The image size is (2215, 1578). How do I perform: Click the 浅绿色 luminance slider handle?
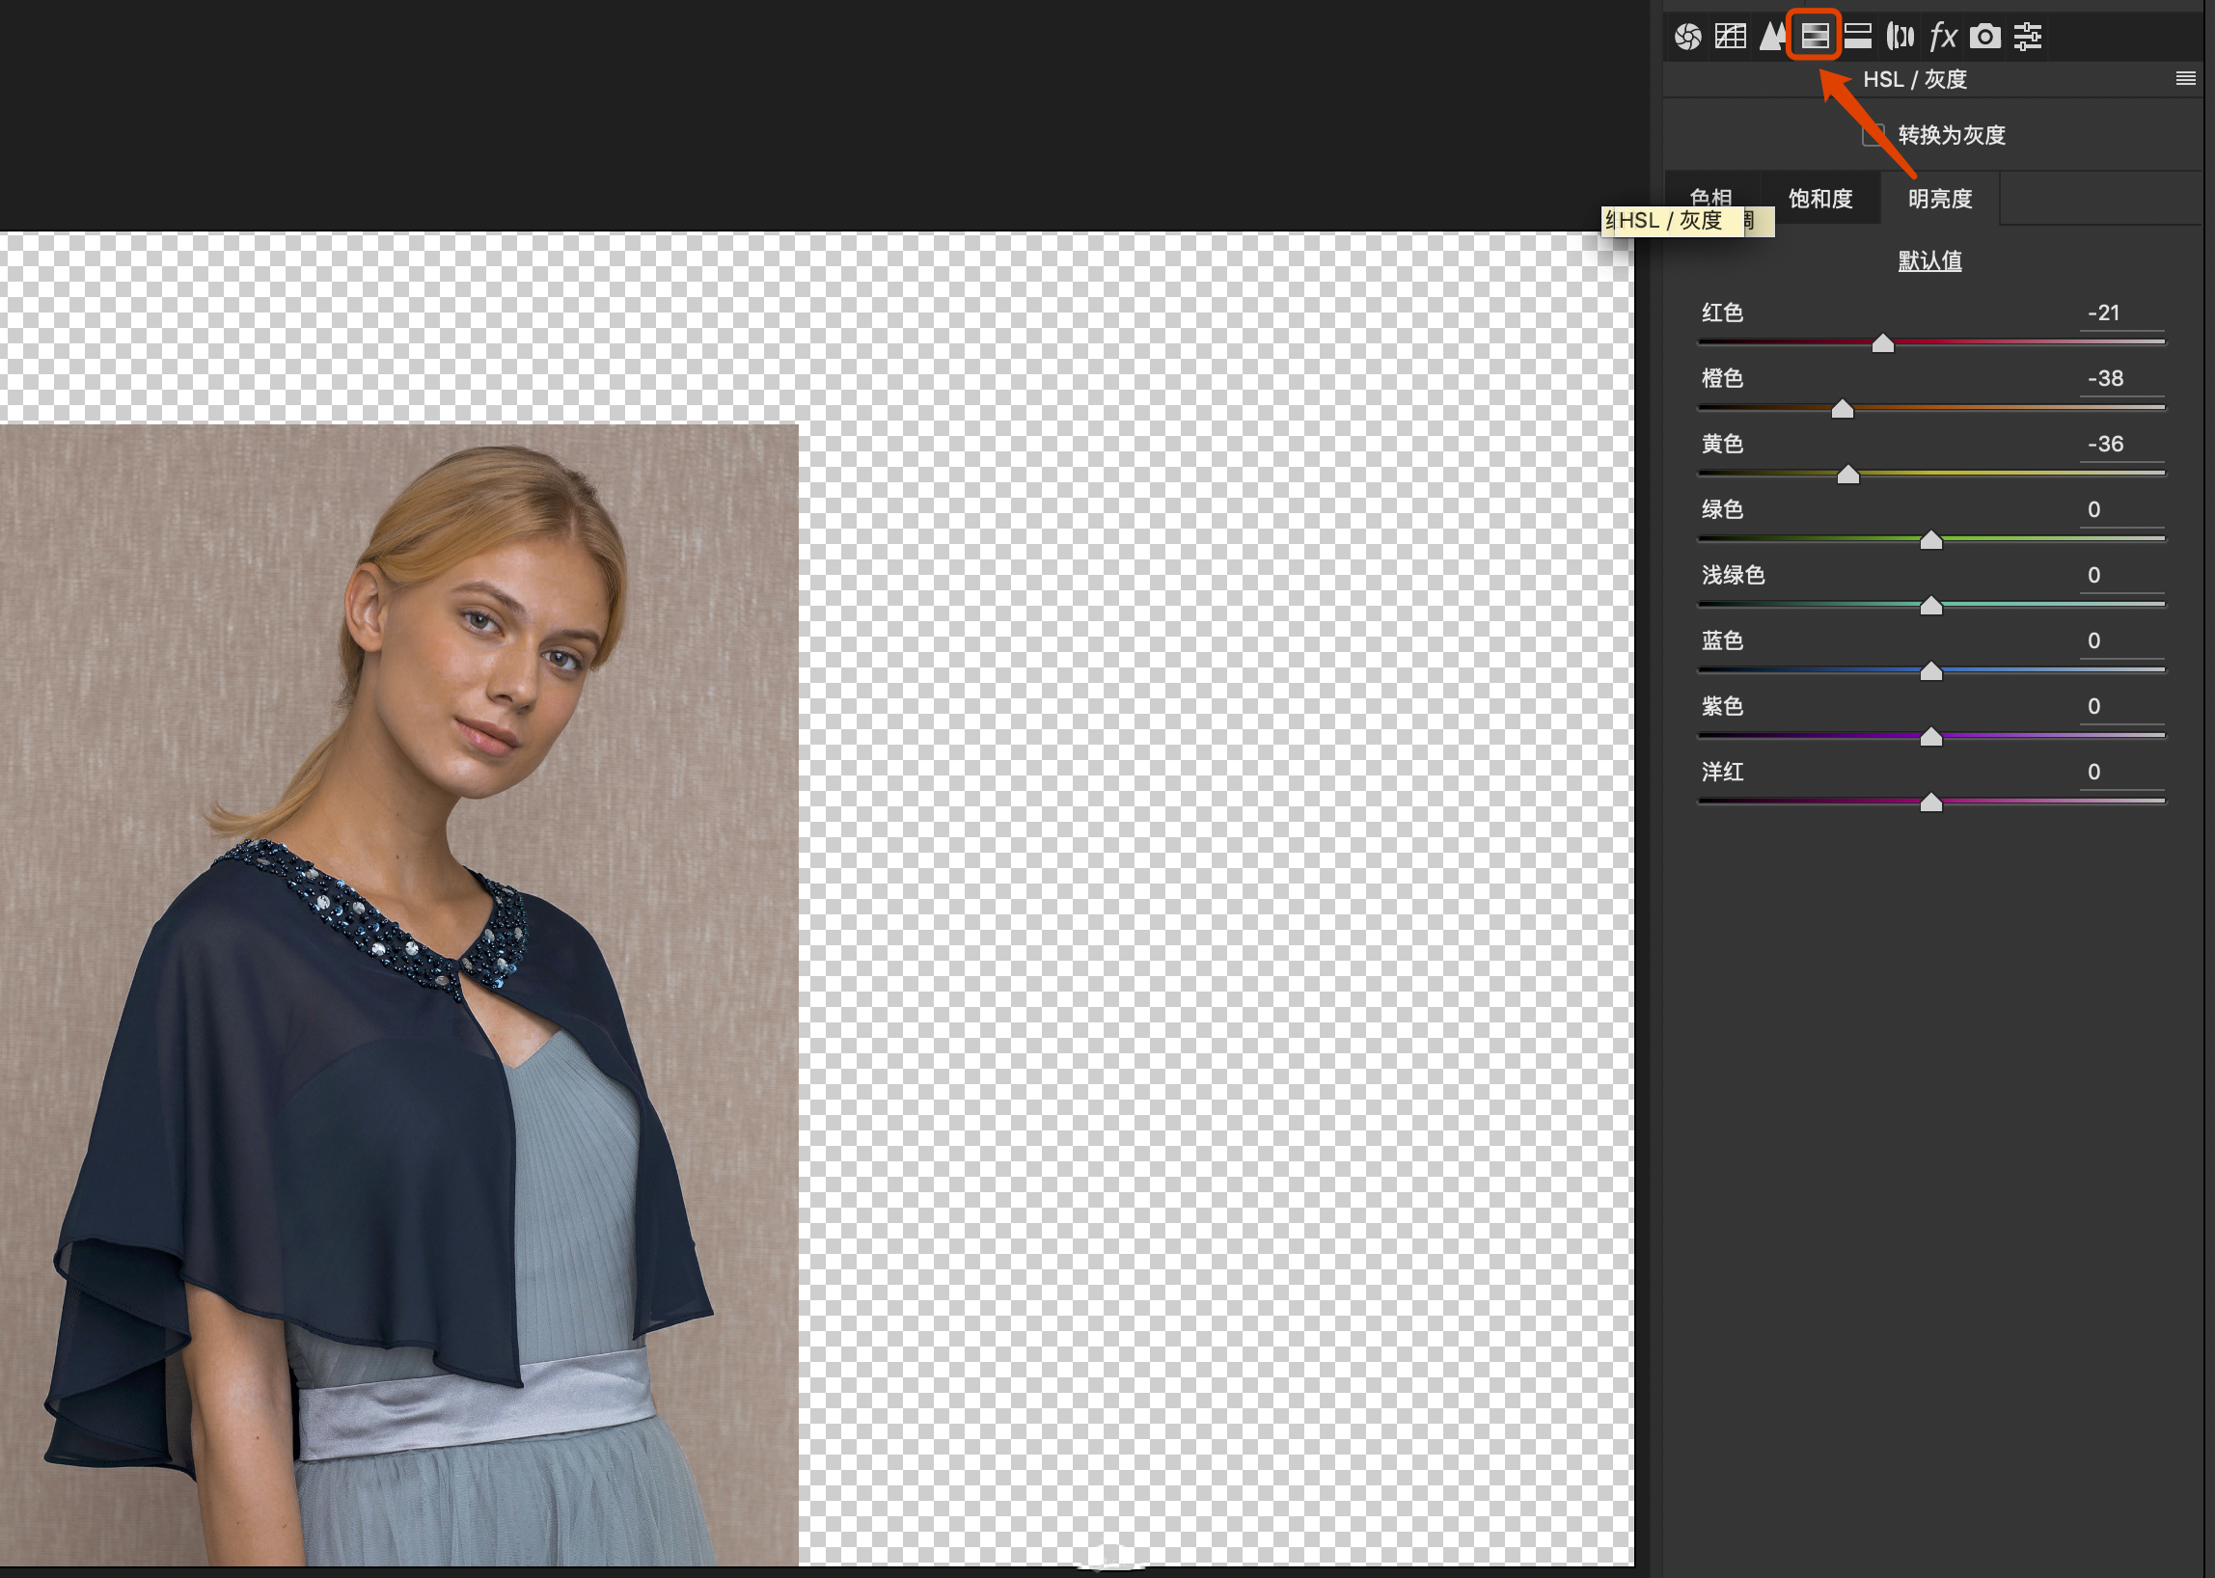pyautogui.click(x=1931, y=606)
